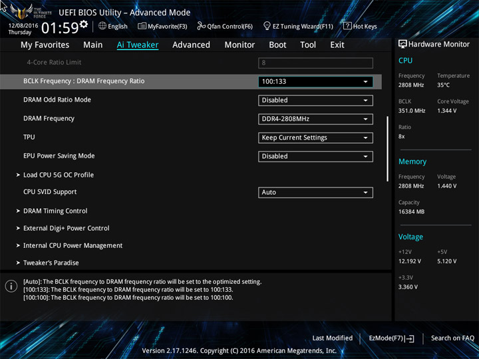Click the gear icon beside the clock
This screenshot has width=479, height=359.
pos(83,24)
